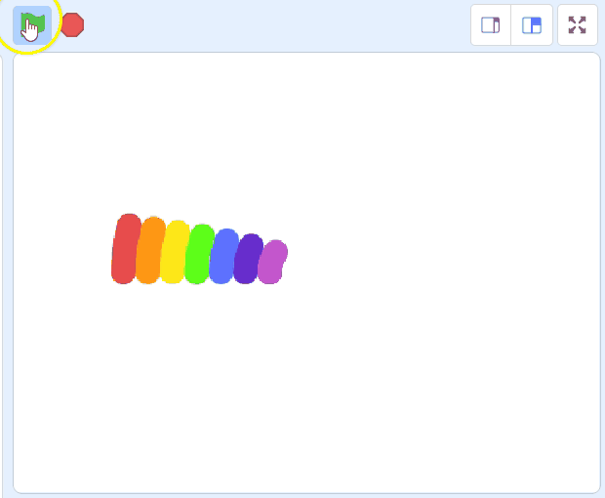Select the yellow paint stroke
Screen dimensions: 605x498
[x=174, y=253]
